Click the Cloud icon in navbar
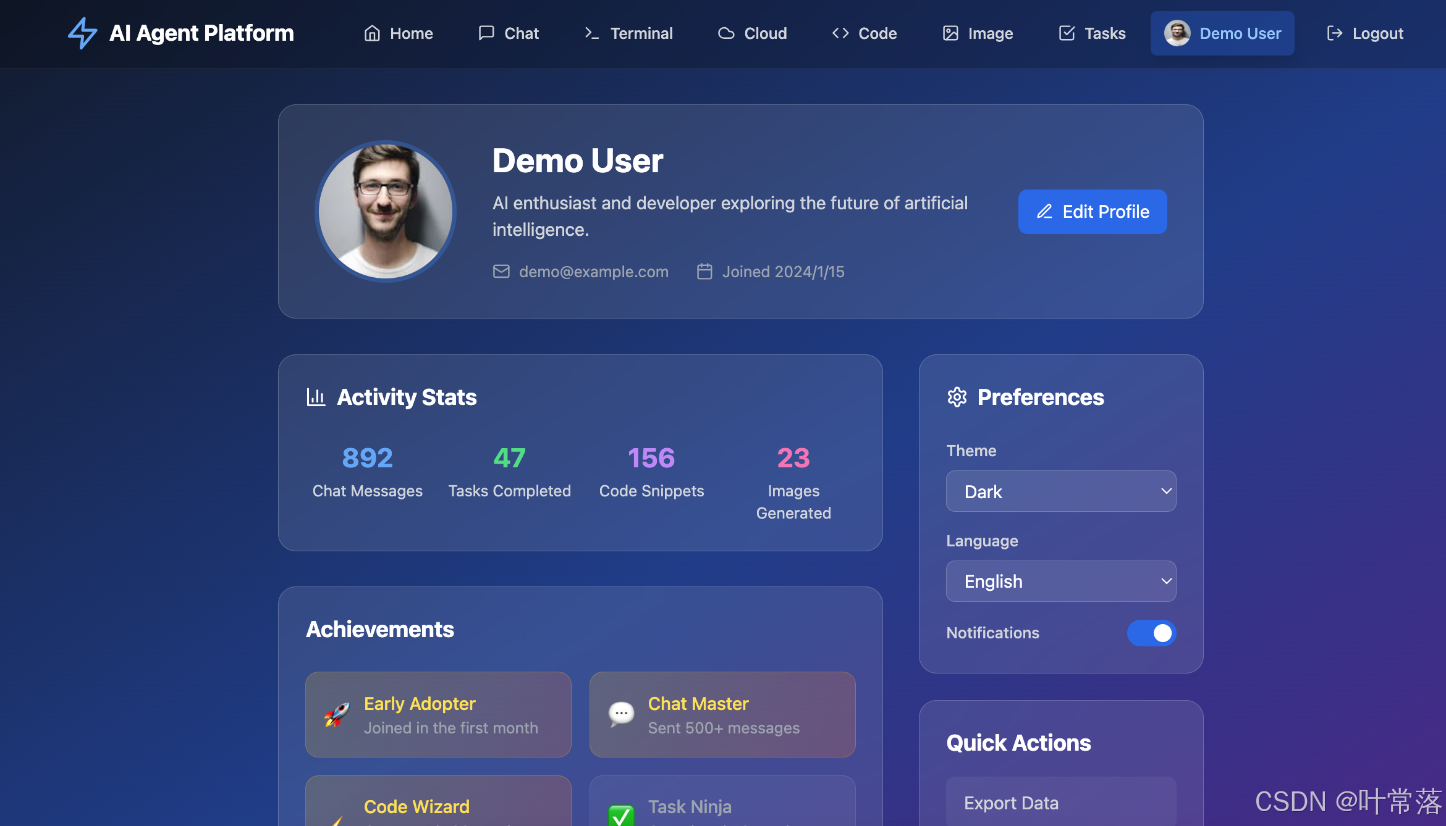The width and height of the screenshot is (1446, 826). [x=726, y=33]
